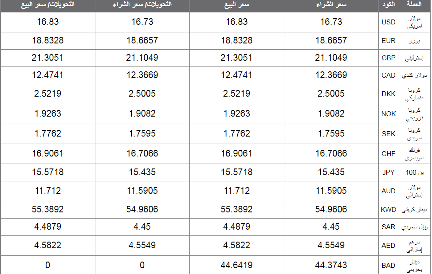This screenshot has height=274, width=432.
Task: Click the CAD code cell
Action: point(389,75)
